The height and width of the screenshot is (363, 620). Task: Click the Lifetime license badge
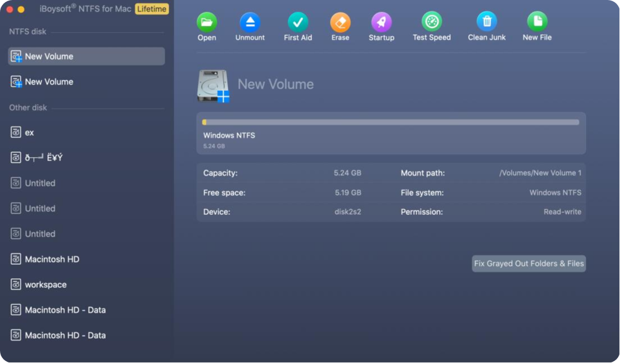pyautogui.click(x=152, y=8)
